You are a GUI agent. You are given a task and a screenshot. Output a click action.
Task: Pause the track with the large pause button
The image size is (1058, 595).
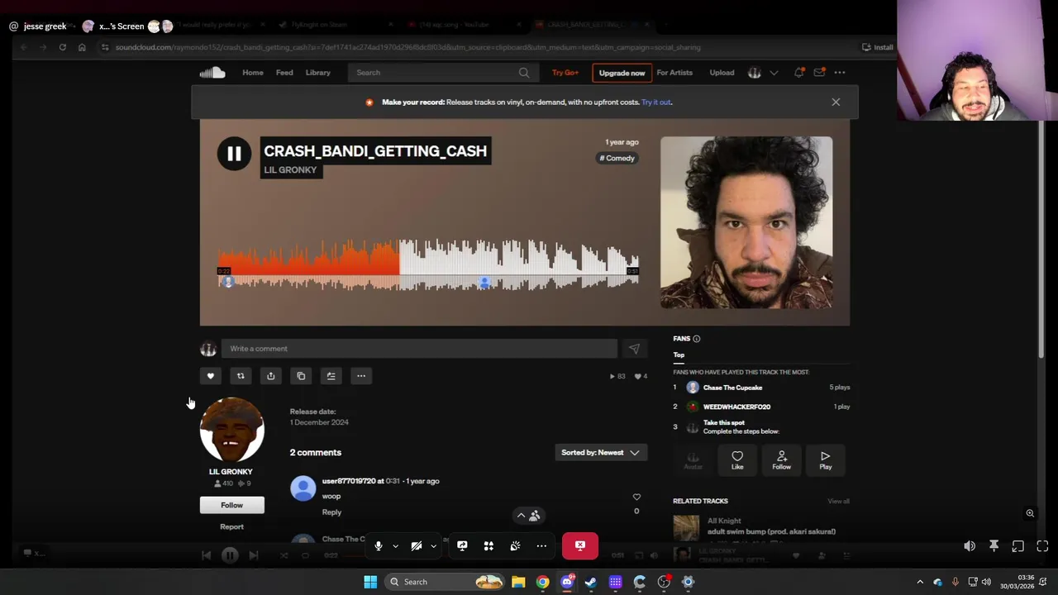click(234, 154)
